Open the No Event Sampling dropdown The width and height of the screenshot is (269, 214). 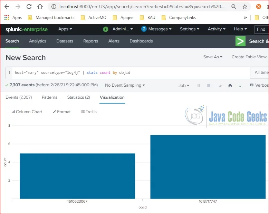point(125,85)
